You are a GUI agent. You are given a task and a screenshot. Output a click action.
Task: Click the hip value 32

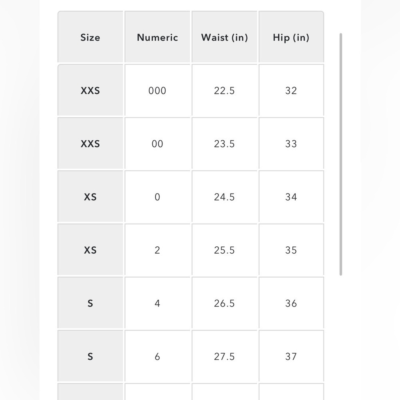(291, 90)
